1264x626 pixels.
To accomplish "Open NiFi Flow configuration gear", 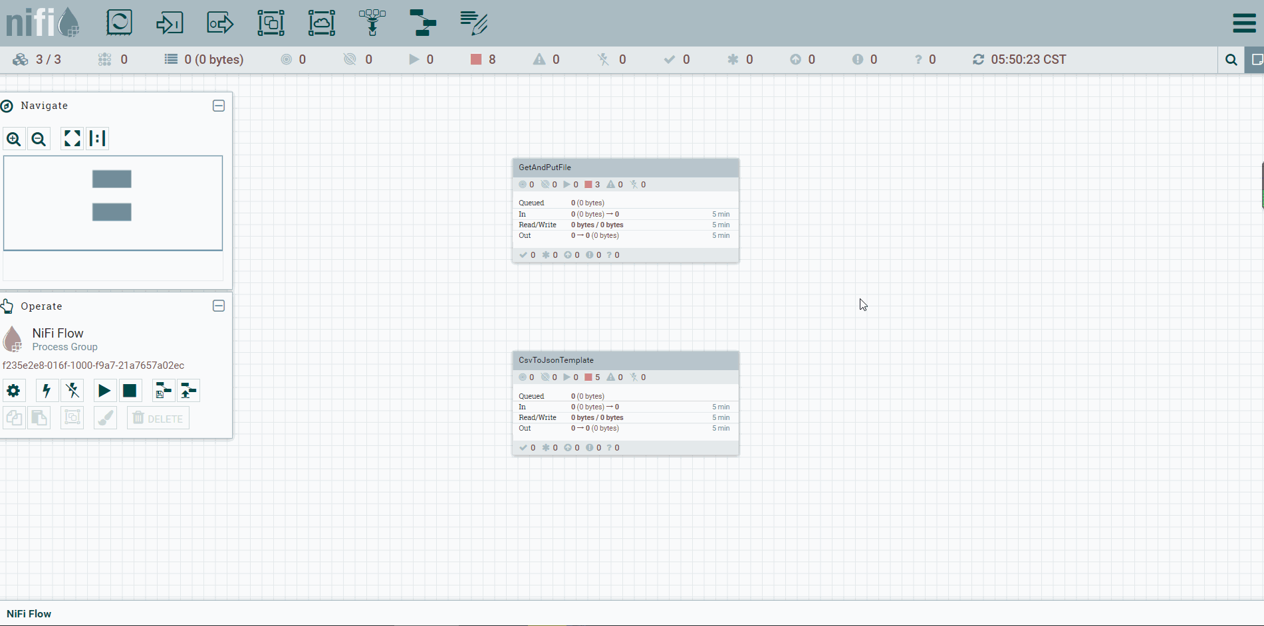I will click(13, 391).
